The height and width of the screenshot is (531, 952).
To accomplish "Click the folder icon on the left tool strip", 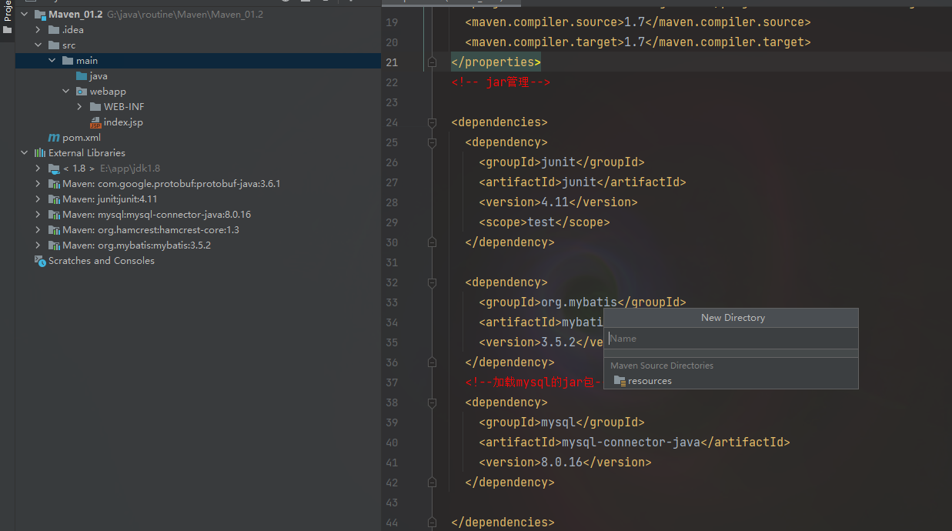I will coord(8,30).
